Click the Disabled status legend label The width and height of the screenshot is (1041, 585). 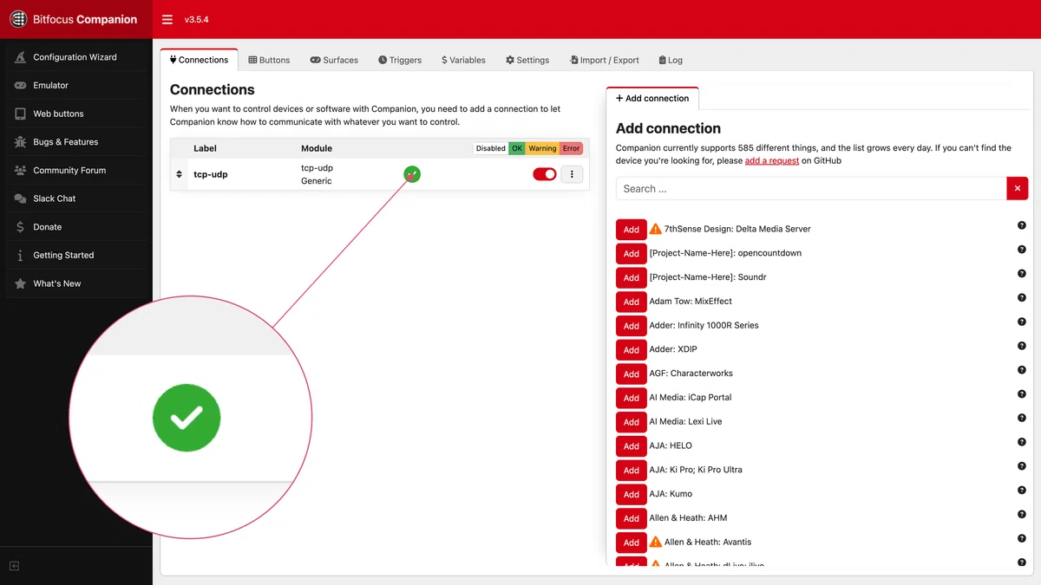(x=491, y=148)
